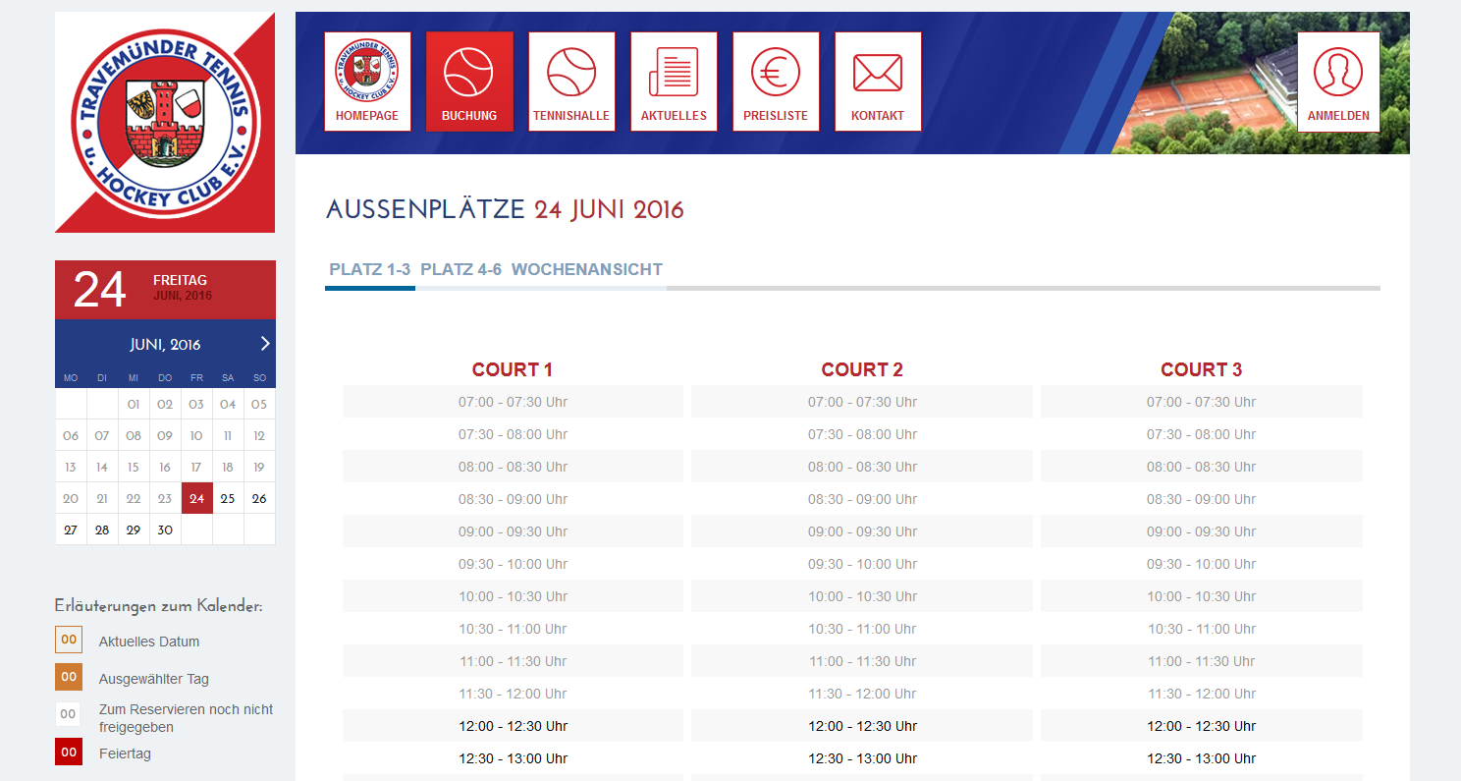Select the Platz 1-3 tab
The image size is (1461, 781).
point(370,269)
